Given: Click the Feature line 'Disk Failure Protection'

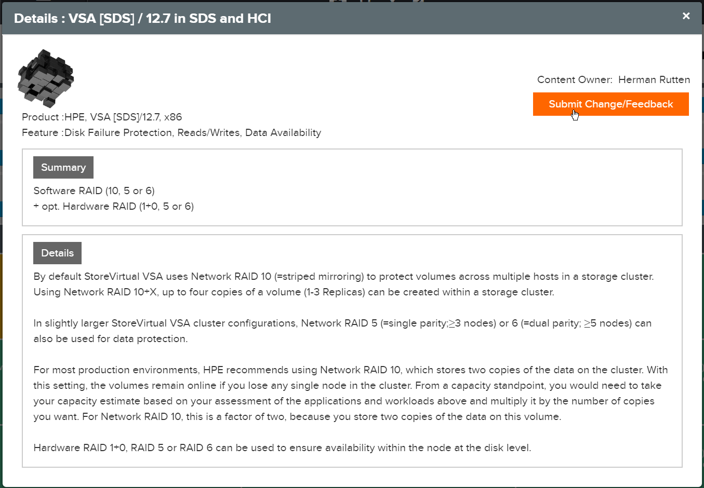Looking at the screenshot, I should pyautogui.click(x=118, y=132).
